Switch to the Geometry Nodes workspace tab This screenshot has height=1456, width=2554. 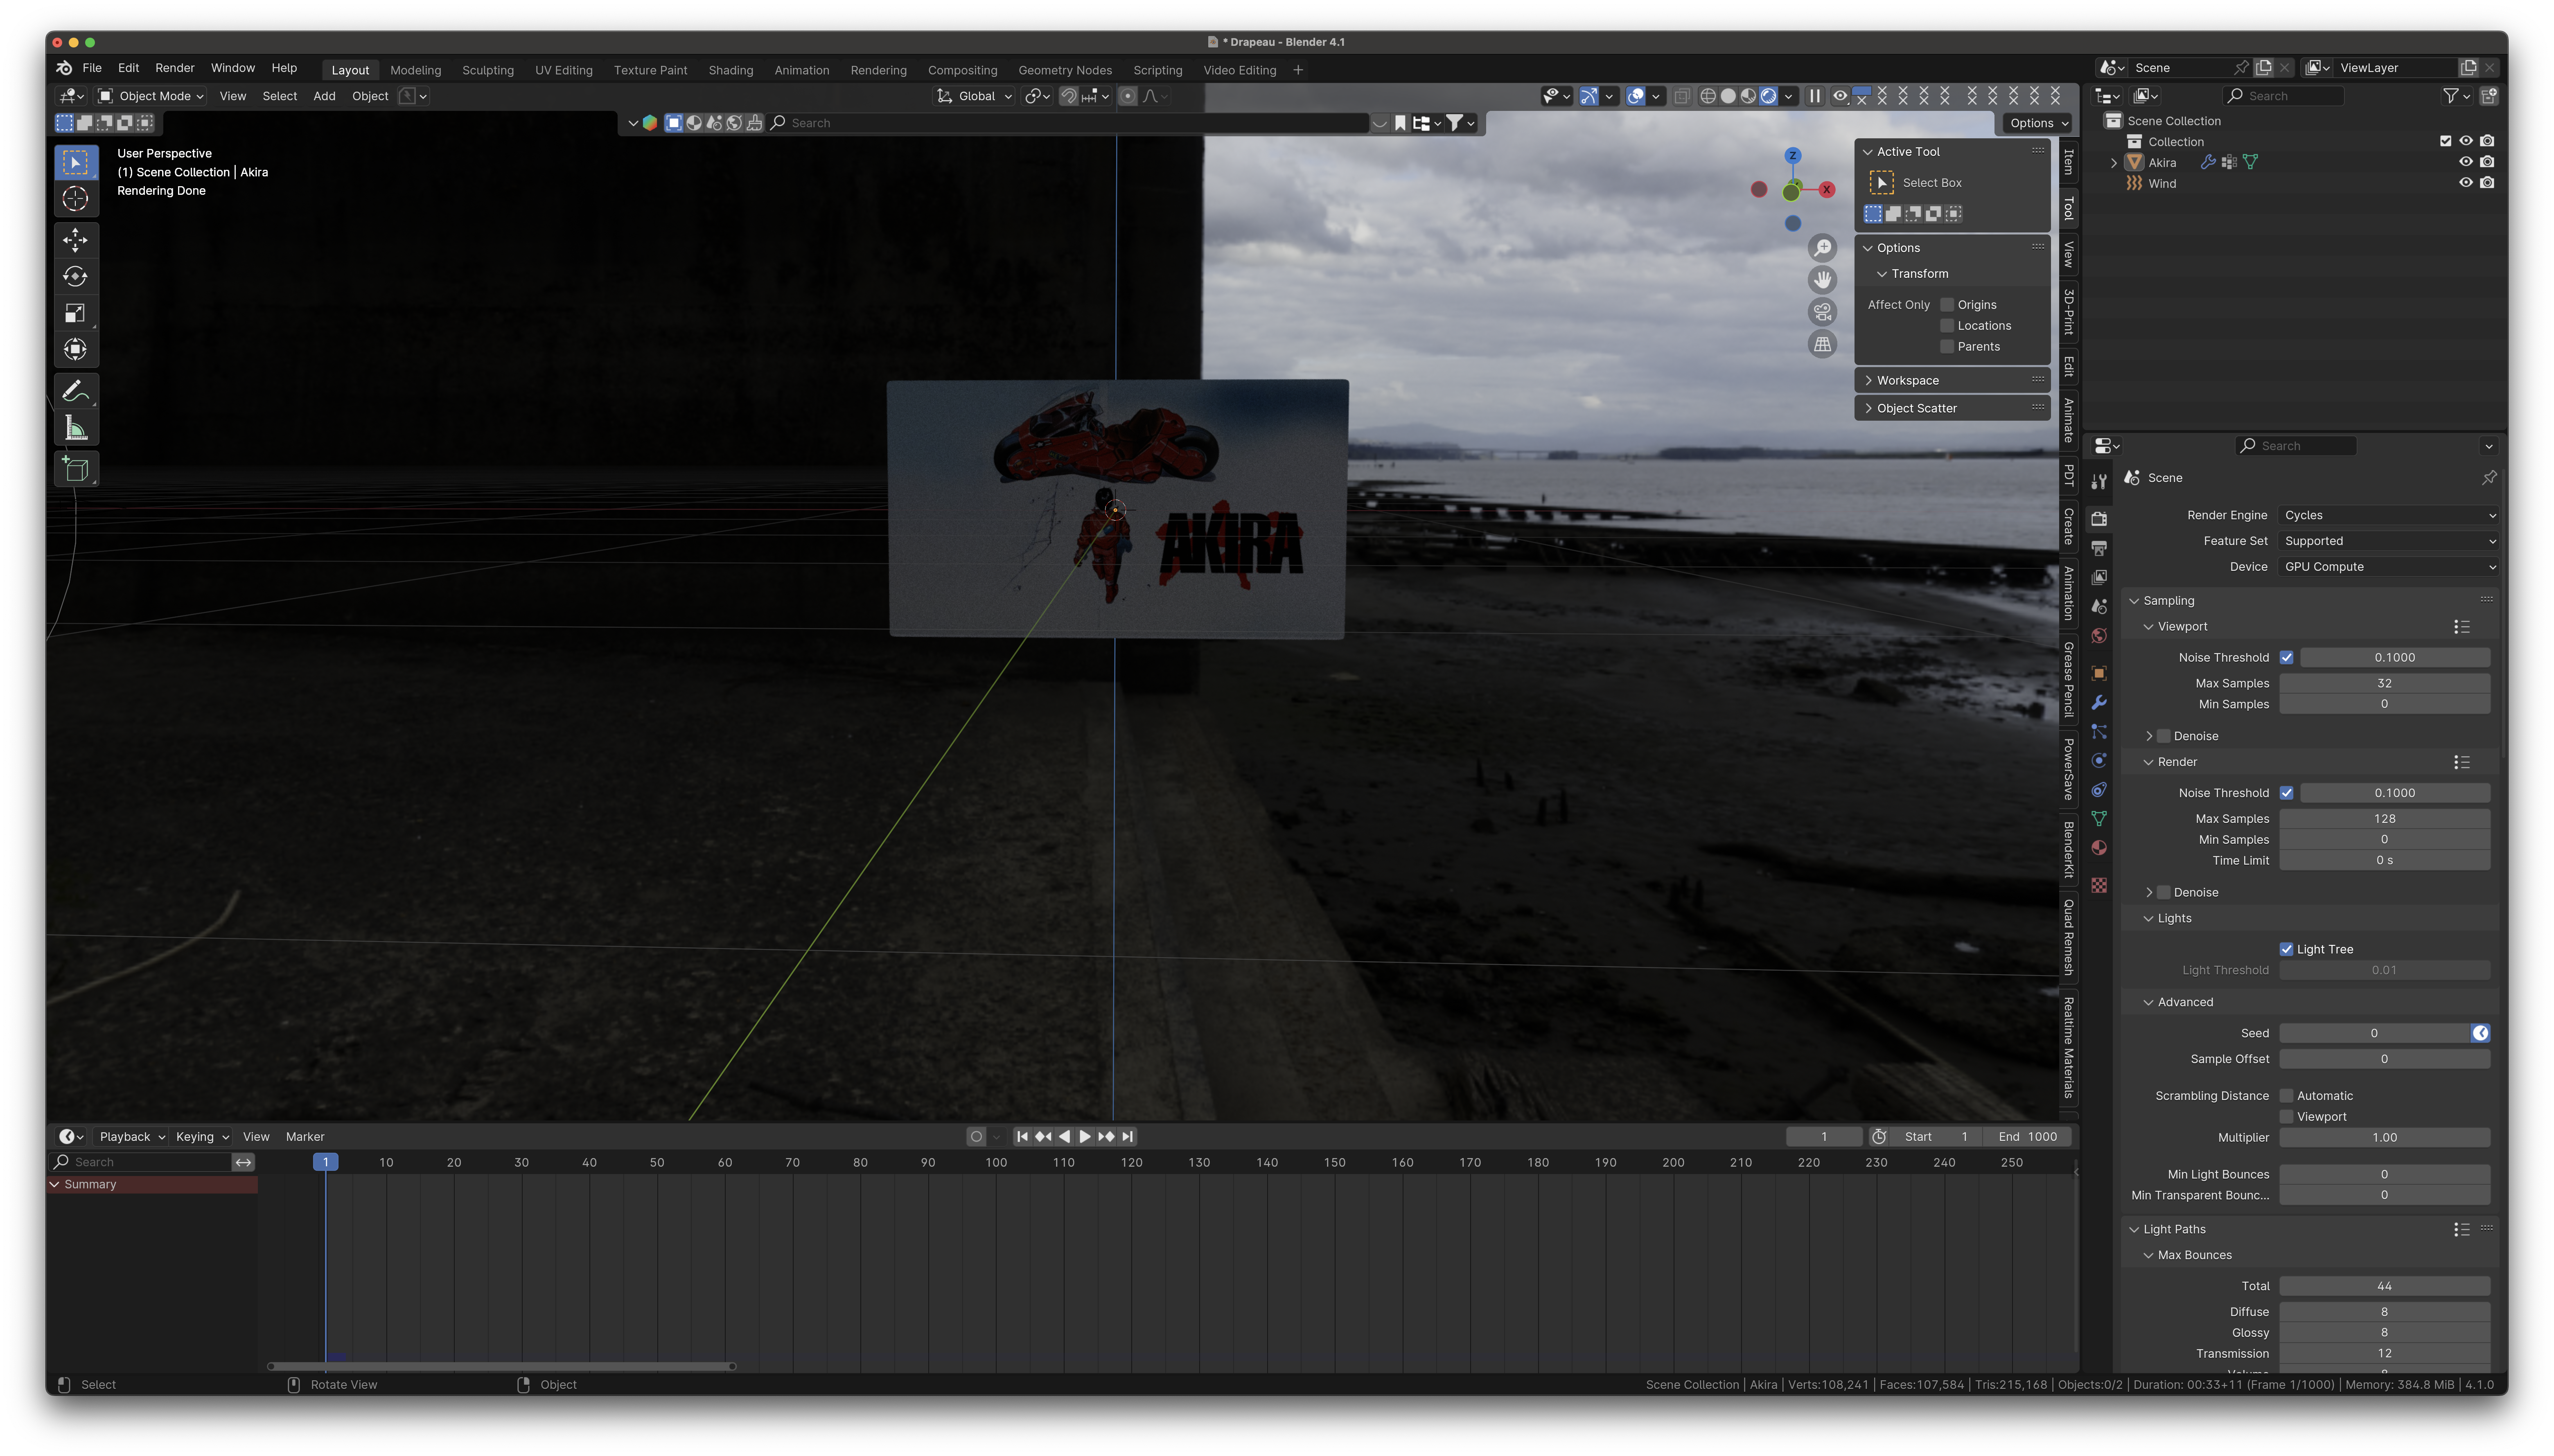(1065, 70)
